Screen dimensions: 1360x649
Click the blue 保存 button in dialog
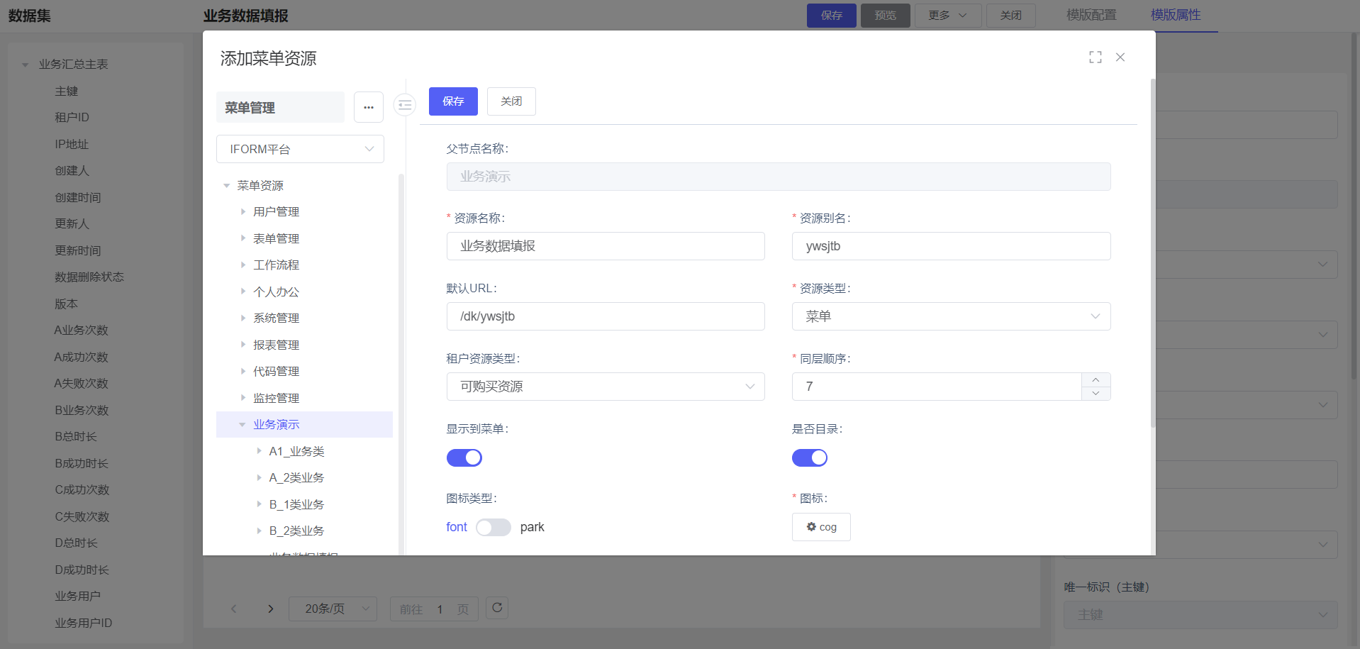tap(453, 101)
